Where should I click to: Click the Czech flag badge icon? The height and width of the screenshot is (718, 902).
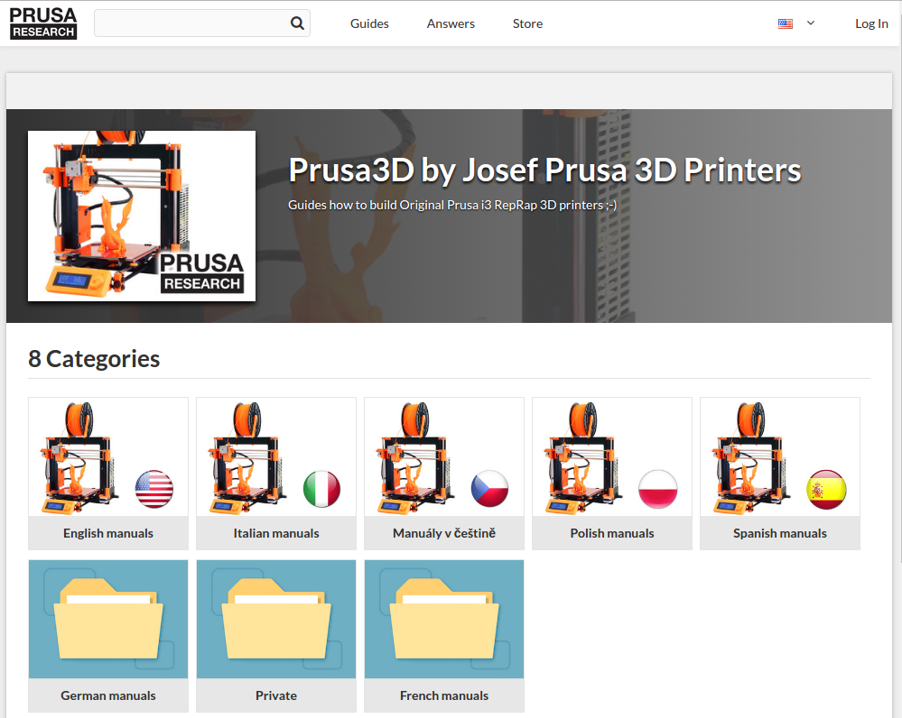coord(490,489)
